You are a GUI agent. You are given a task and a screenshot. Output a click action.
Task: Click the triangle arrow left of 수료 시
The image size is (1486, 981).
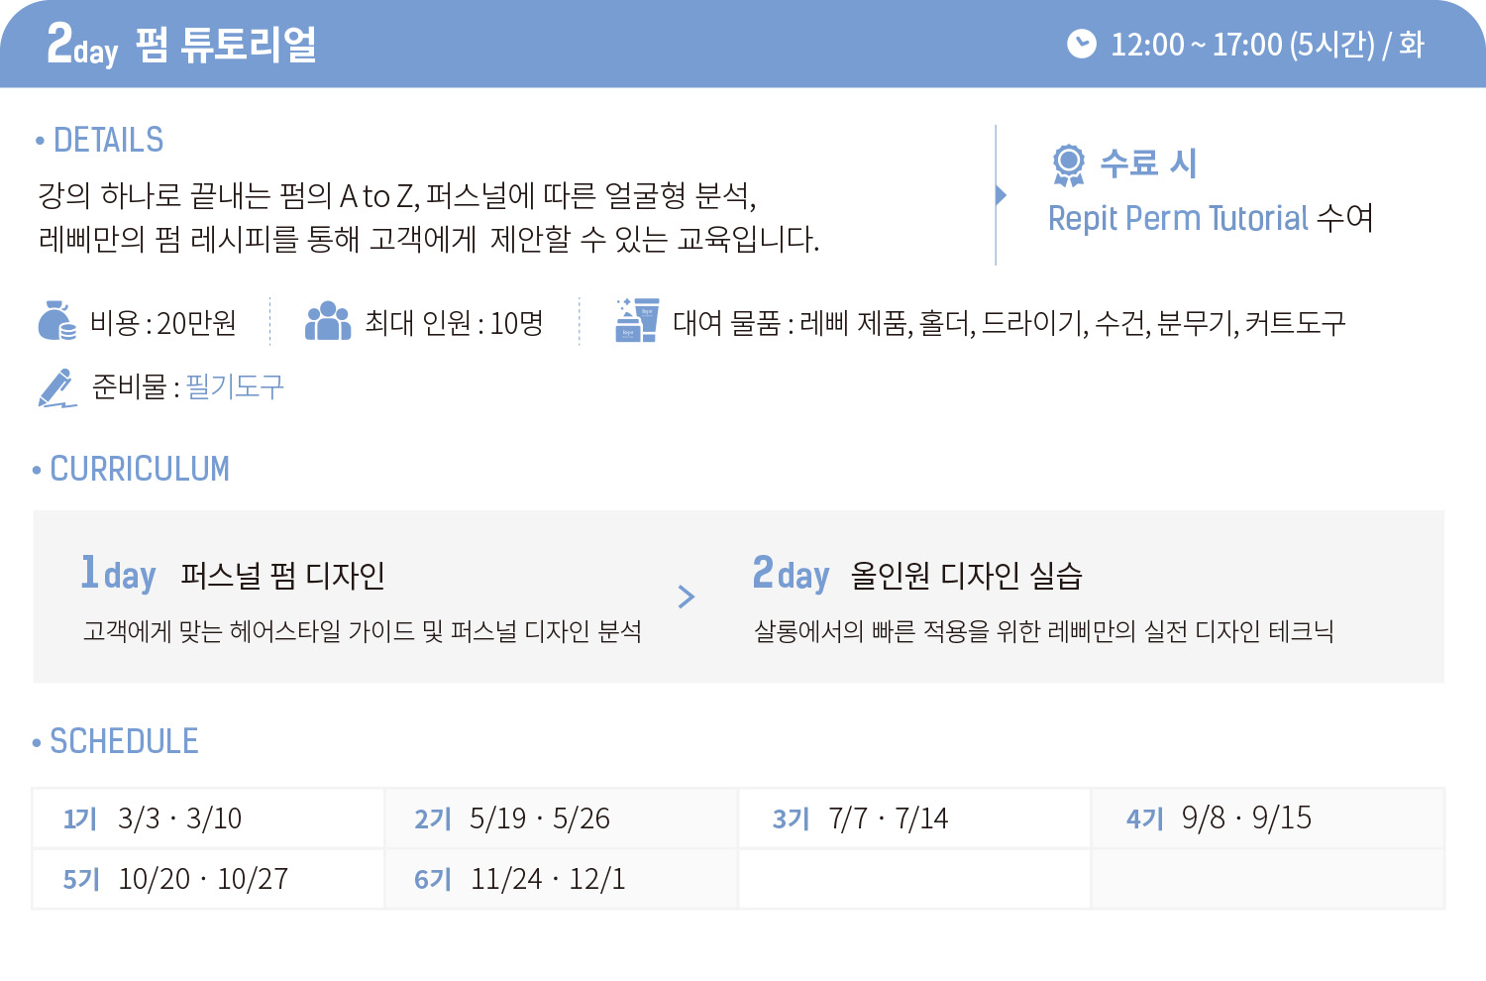[1001, 194]
